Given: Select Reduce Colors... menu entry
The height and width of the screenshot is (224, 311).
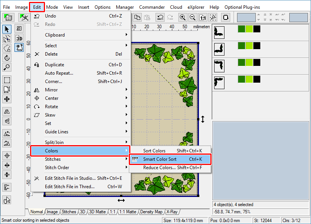Looking at the screenshot, I should coord(170,168).
